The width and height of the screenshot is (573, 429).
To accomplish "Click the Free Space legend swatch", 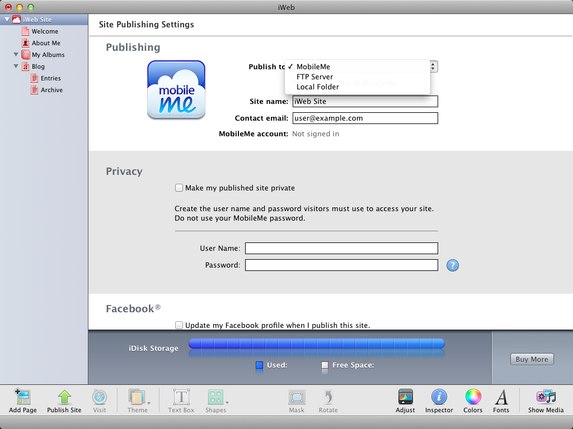I will click(325, 365).
